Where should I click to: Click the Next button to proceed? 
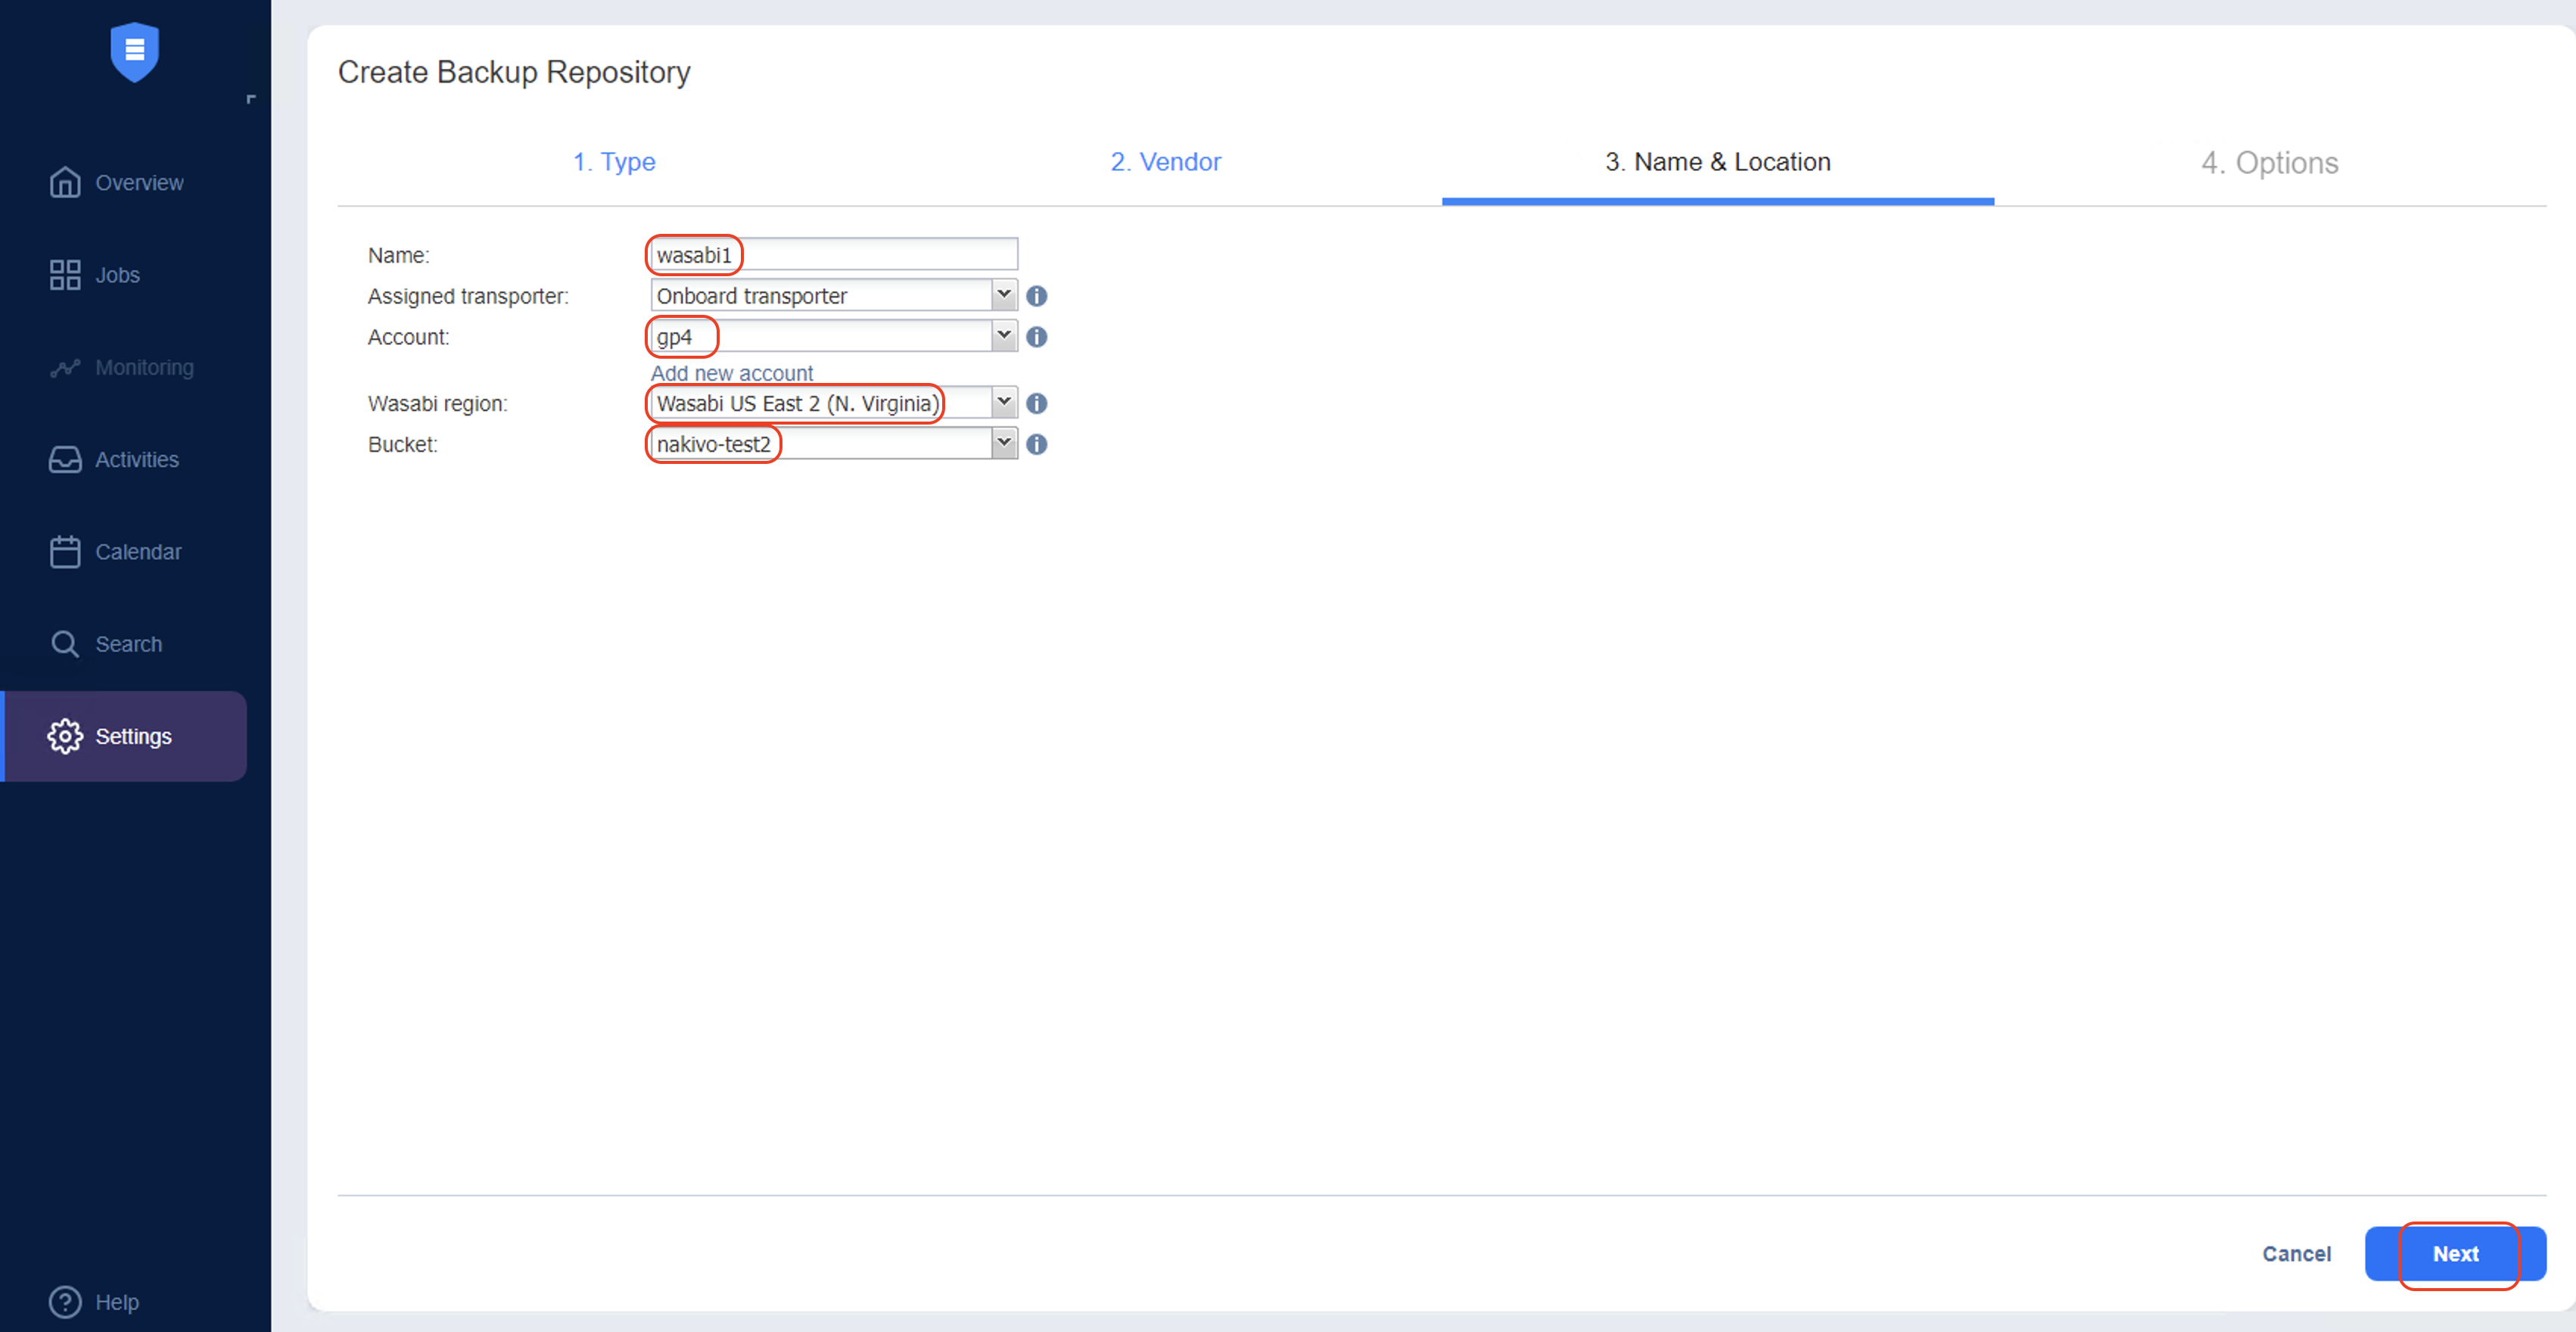[2457, 1252]
